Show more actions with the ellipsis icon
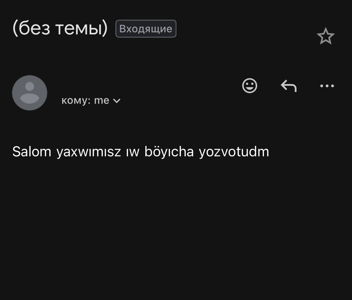352x300 pixels. point(327,86)
